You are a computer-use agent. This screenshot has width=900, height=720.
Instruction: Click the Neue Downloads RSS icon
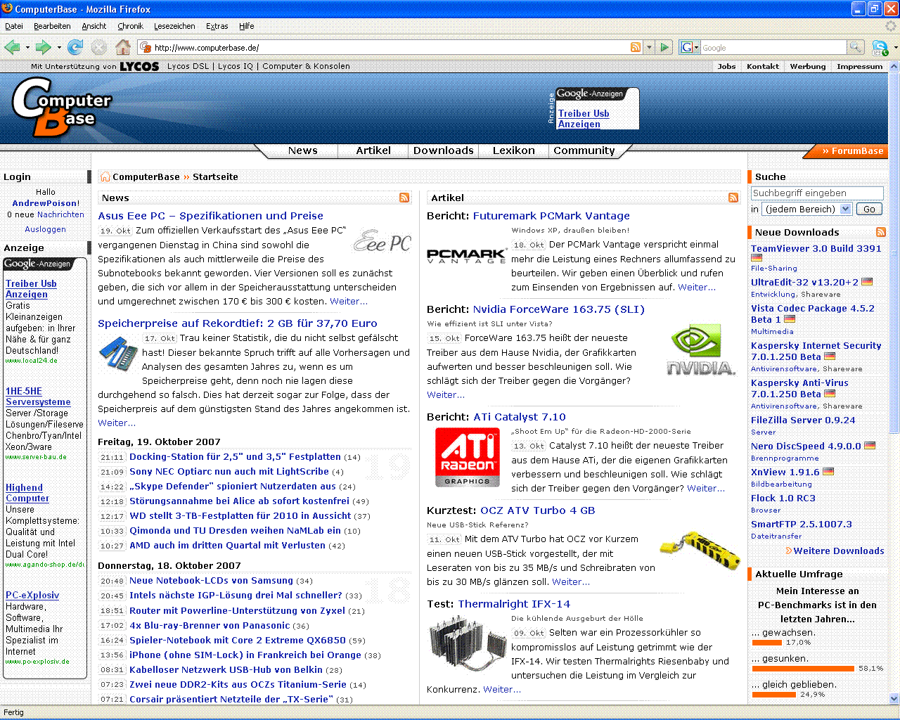click(881, 232)
